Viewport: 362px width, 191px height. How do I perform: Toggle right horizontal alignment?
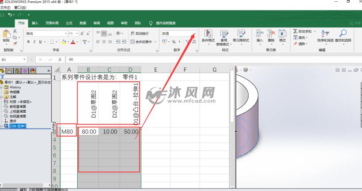[110, 42]
